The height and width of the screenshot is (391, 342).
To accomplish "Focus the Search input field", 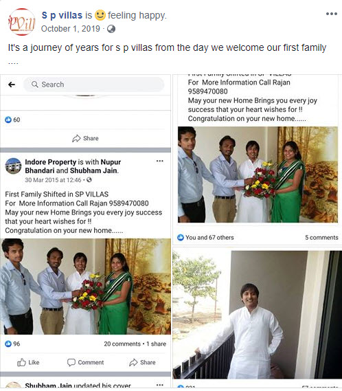I will pos(93,85).
